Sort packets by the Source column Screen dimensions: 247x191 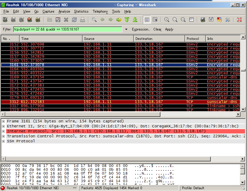(108, 39)
